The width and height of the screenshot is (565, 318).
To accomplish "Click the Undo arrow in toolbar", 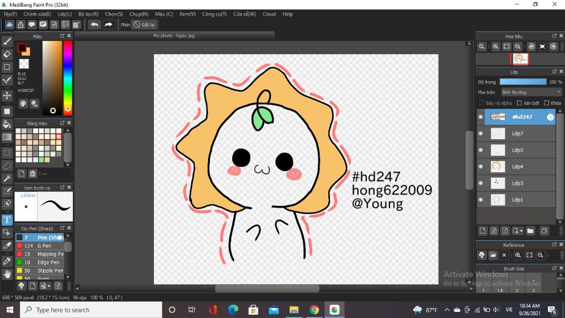I will [94, 24].
